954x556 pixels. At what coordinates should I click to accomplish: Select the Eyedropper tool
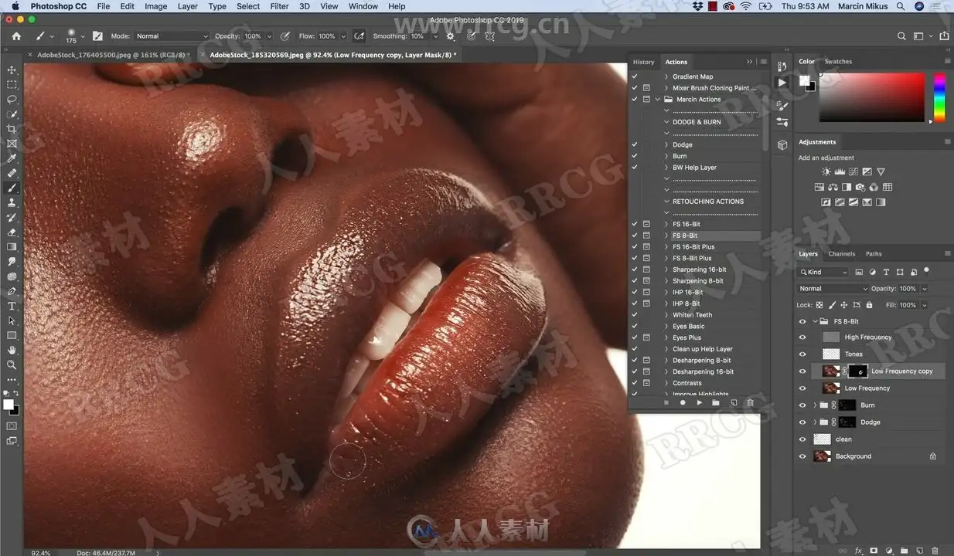(12, 158)
